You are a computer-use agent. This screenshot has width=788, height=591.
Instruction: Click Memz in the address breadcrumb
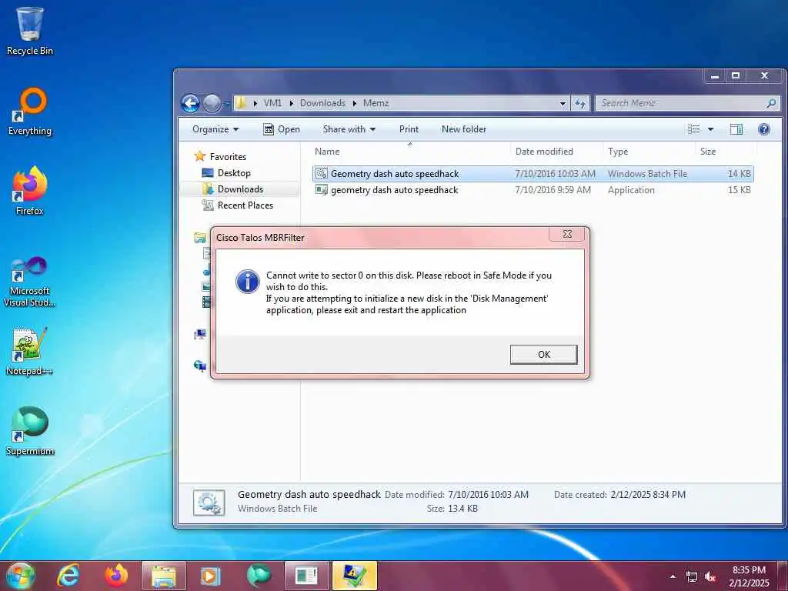[x=376, y=103]
